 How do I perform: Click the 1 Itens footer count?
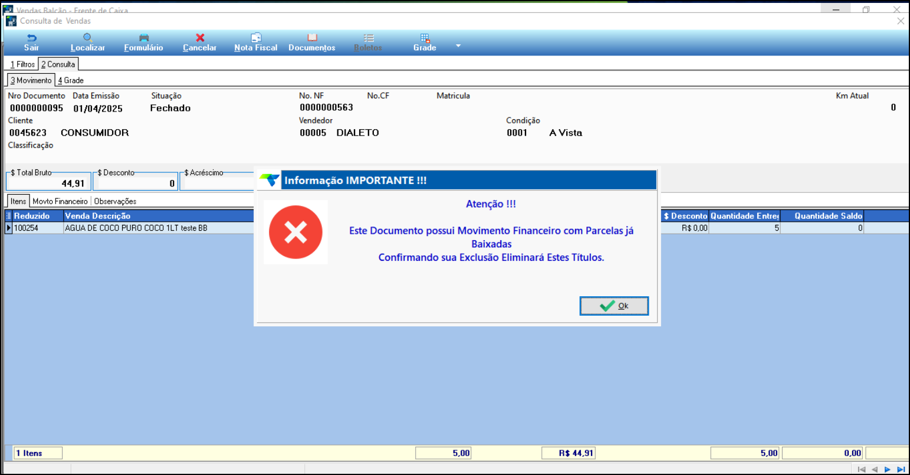38,453
